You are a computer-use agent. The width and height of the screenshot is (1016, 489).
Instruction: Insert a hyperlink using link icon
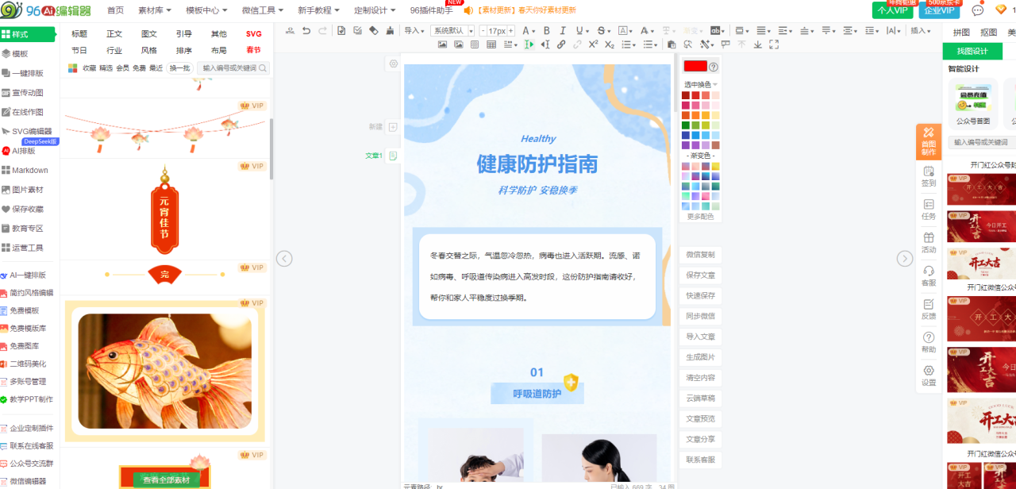(561, 44)
